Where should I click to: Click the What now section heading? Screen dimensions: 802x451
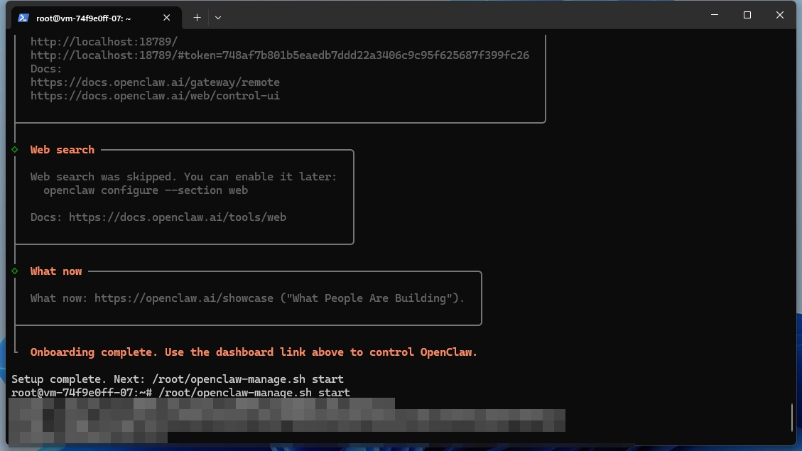[x=55, y=271]
